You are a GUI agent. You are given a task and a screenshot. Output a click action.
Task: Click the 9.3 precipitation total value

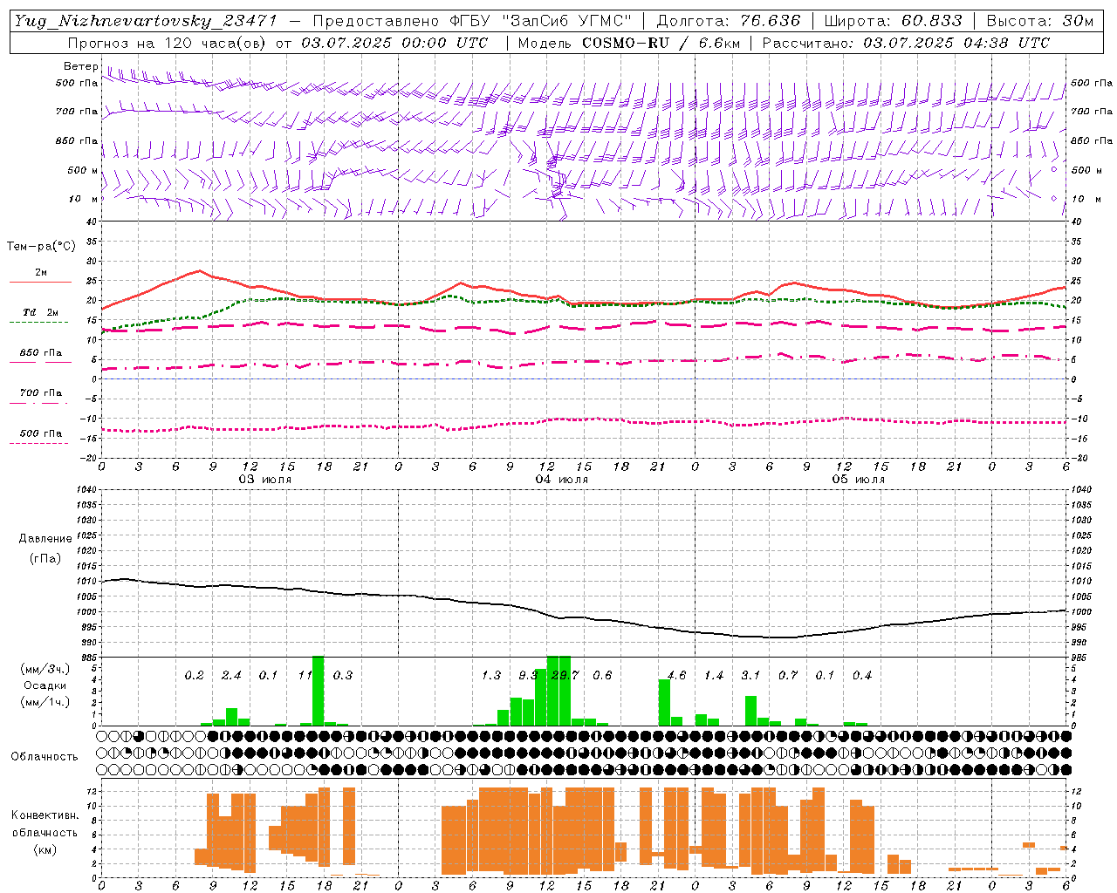tap(528, 675)
